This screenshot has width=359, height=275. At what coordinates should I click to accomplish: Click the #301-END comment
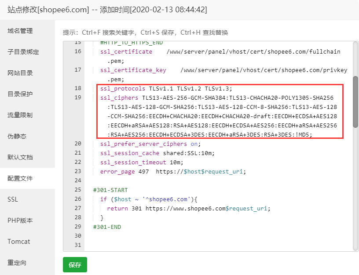[x=107, y=227]
